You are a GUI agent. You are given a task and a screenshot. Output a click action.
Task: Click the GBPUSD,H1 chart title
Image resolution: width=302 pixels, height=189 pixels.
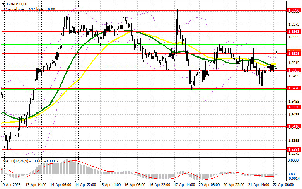[x=17, y=4]
